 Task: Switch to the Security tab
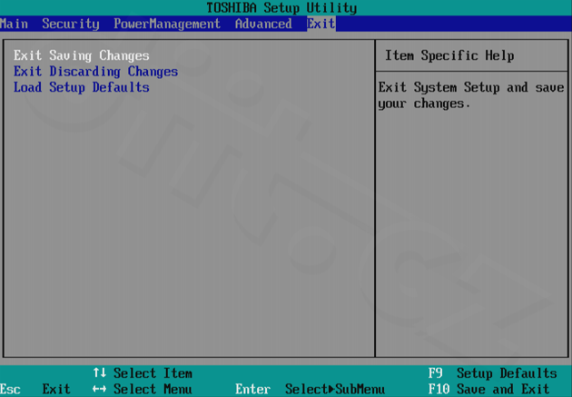(71, 24)
